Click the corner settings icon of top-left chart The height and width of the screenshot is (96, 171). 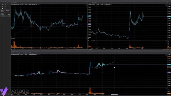[87, 5]
